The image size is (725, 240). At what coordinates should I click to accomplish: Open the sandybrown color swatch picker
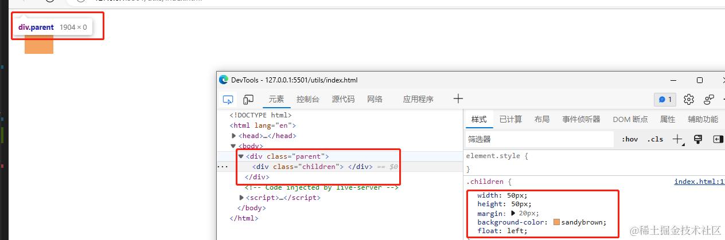[x=556, y=222]
